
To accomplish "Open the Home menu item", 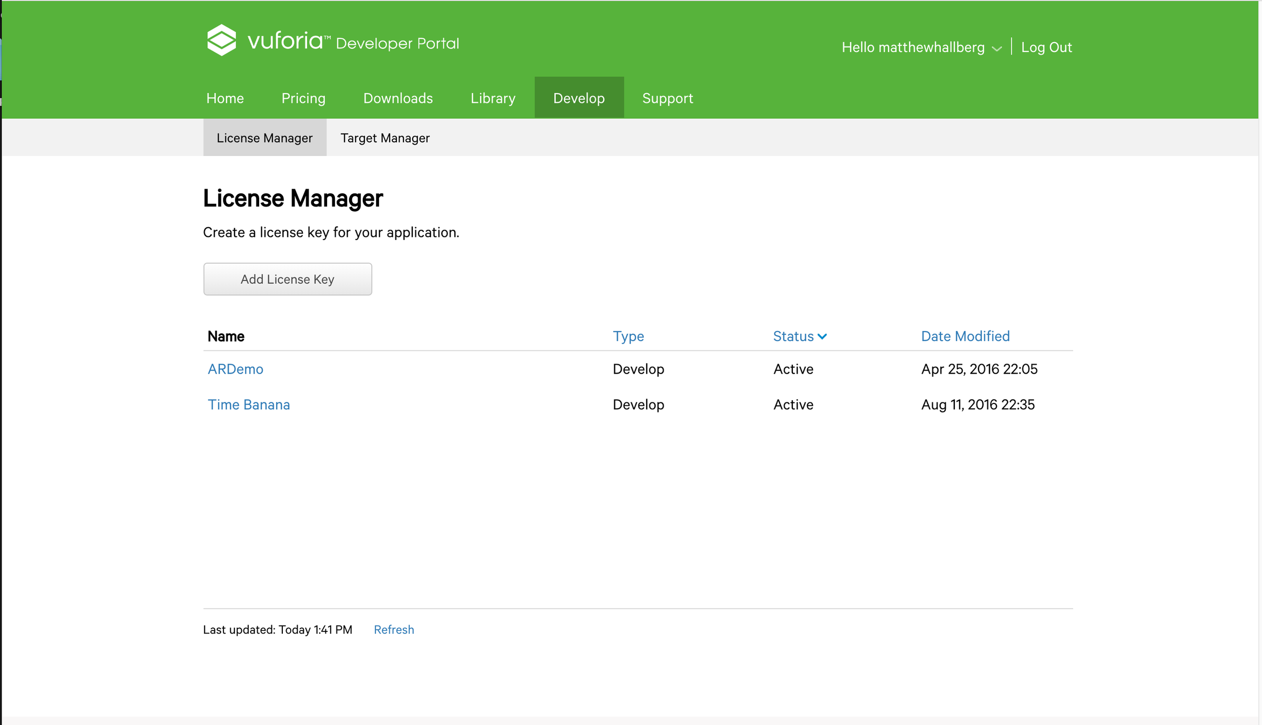I will [225, 98].
